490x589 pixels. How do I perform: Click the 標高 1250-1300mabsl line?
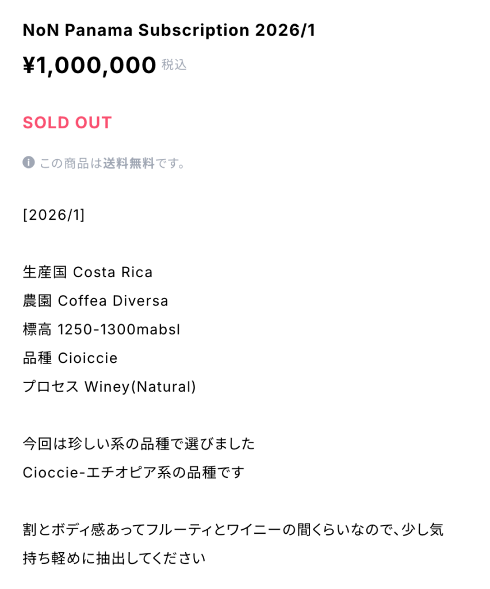pos(101,330)
